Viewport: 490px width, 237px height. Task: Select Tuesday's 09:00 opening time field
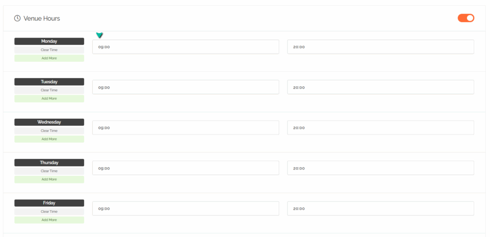185,87
